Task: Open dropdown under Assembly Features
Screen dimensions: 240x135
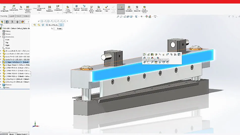Action: click(x=76, y=13)
